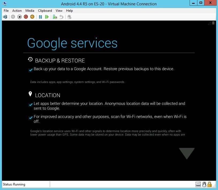The height and width of the screenshot is (190, 218).
Task: Uncheck the Wi-Fi scanning checkbox
Action: pyautogui.click(x=31, y=118)
